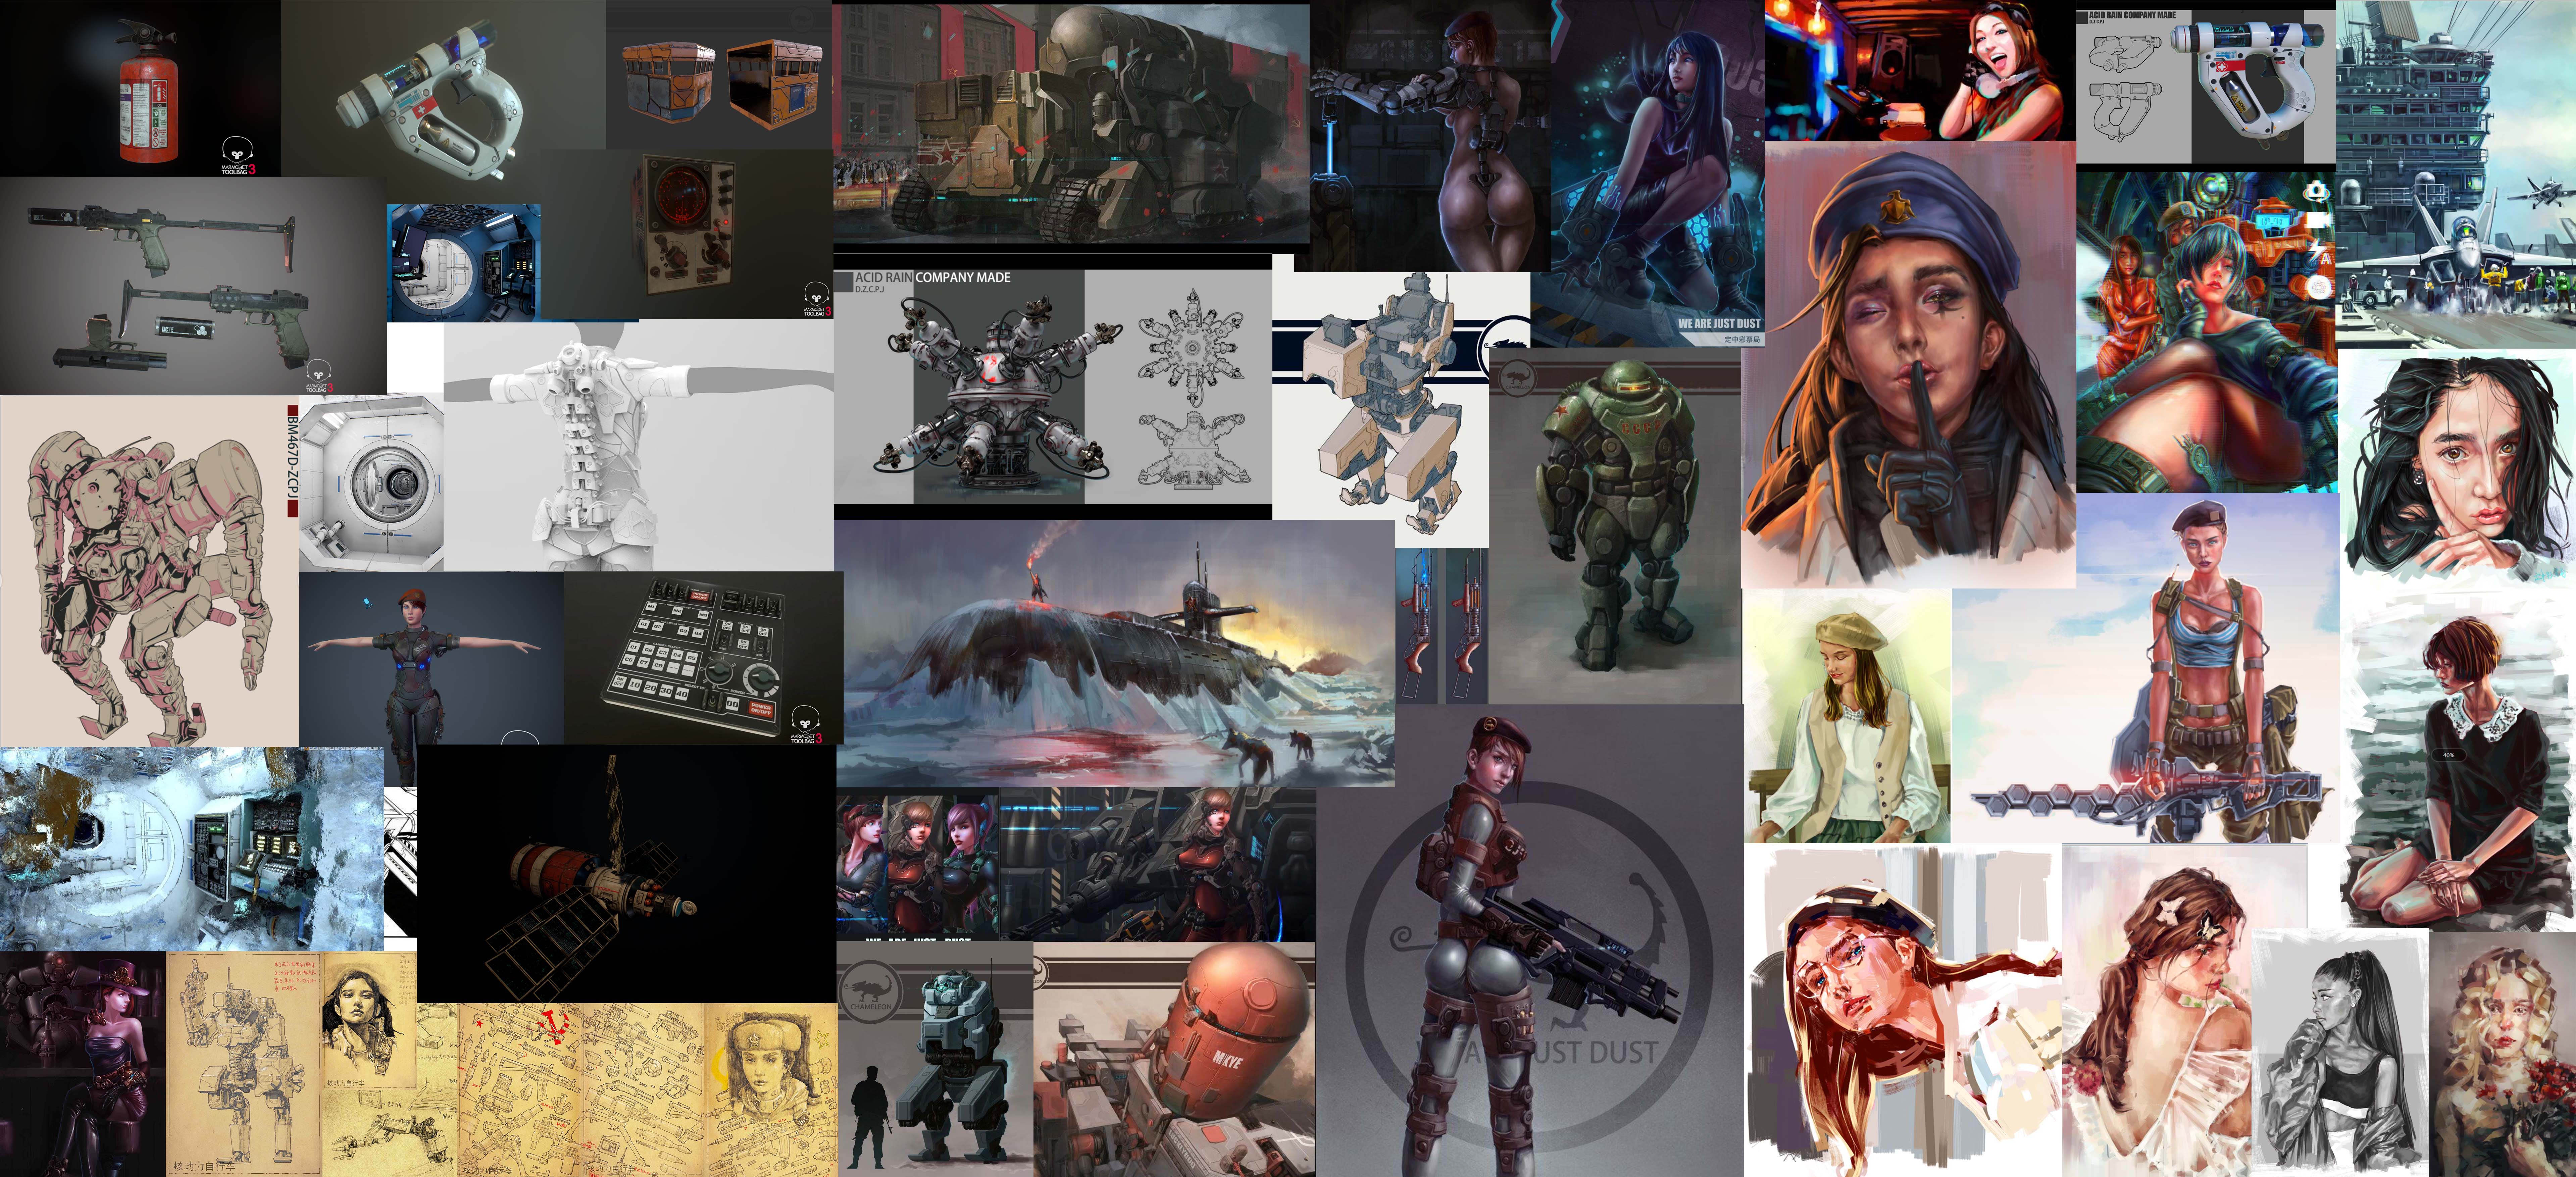Open the two red rifles concept strip
The width and height of the screenshot is (2576, 1177).
pyautogui.click(x=1442, y=626)
